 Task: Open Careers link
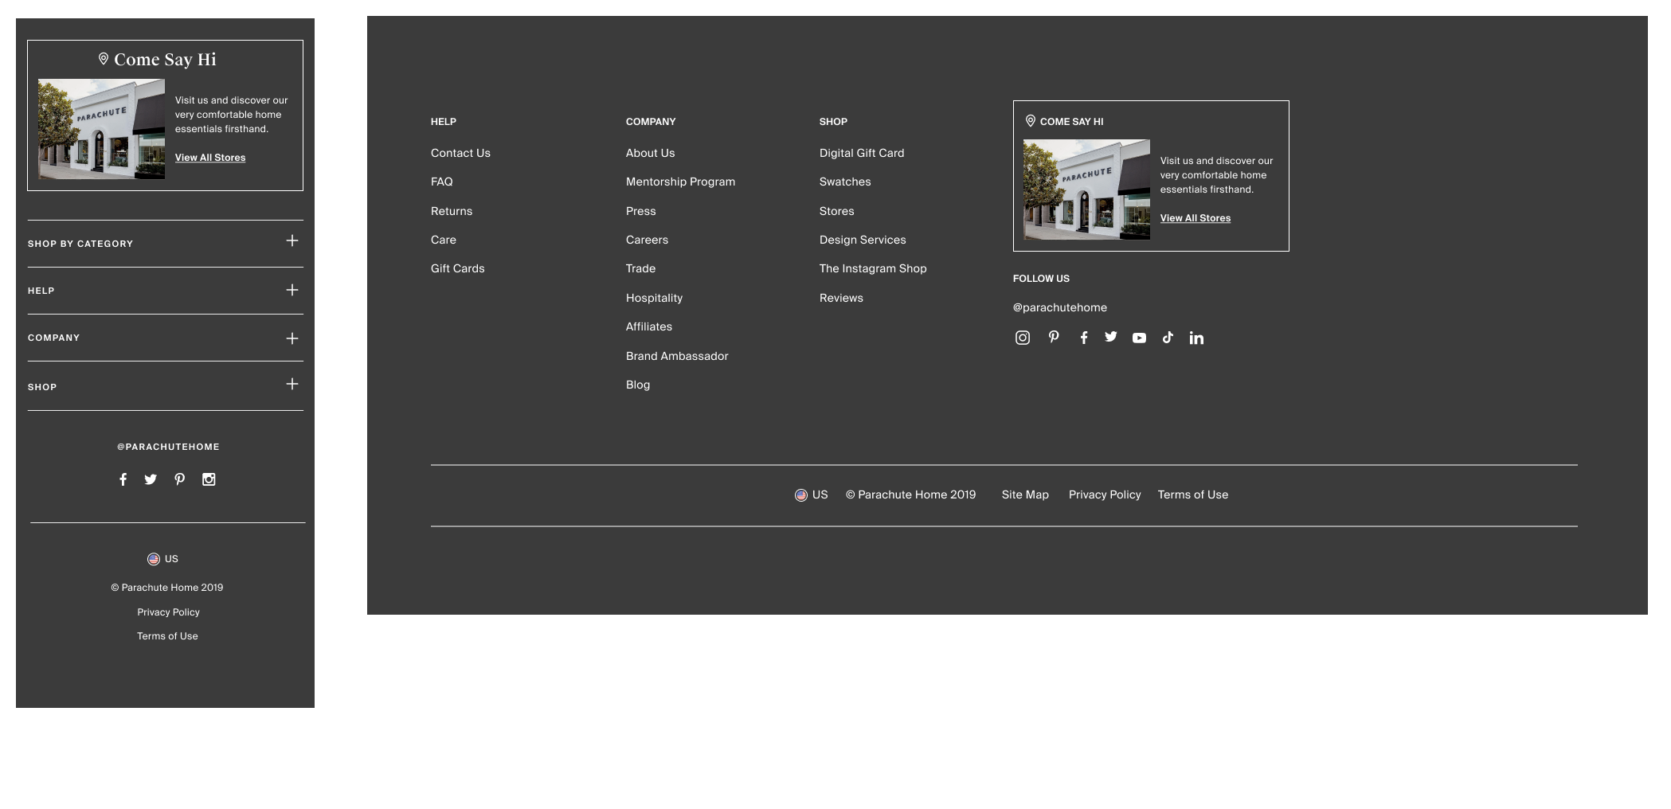click(x=647, y=240)
